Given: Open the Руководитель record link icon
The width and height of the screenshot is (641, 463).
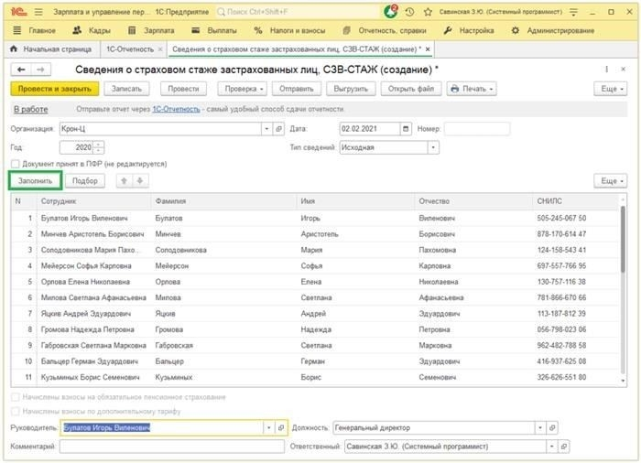Looking at the screenshot, I should (281, 428).
